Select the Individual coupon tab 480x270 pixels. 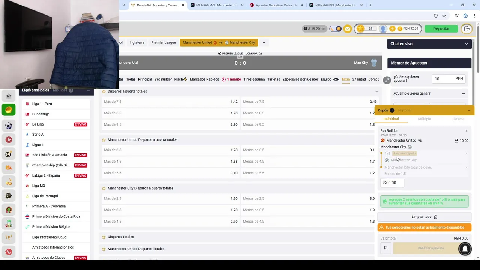point(391,119)
